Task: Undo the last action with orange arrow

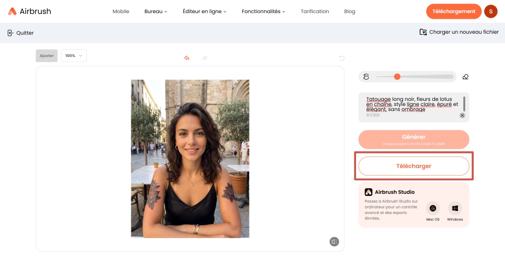Action: (x=187, y=58)
